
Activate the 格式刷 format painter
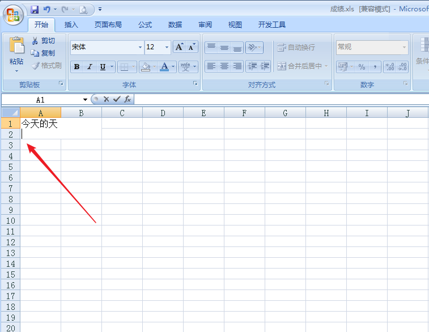(x=46, y=66)
